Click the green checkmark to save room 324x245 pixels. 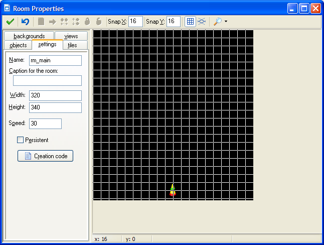point(10,22)
